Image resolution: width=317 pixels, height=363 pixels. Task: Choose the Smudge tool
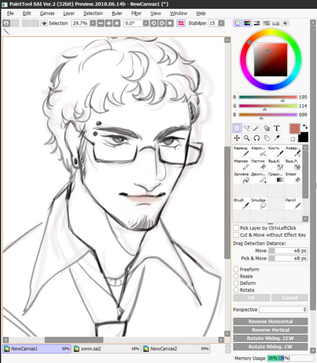click(259, 203)
